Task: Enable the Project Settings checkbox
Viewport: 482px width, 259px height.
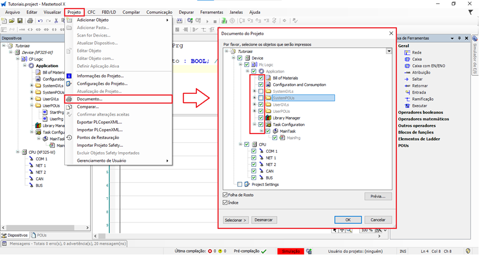Action: [x=240, y=184]
